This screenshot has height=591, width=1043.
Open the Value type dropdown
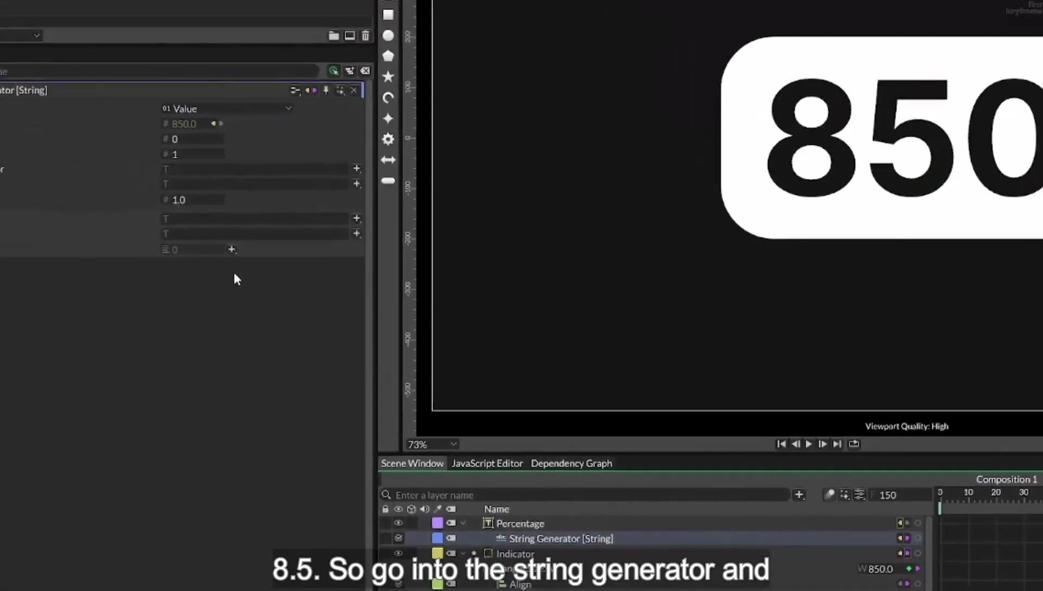coord(227,109)
